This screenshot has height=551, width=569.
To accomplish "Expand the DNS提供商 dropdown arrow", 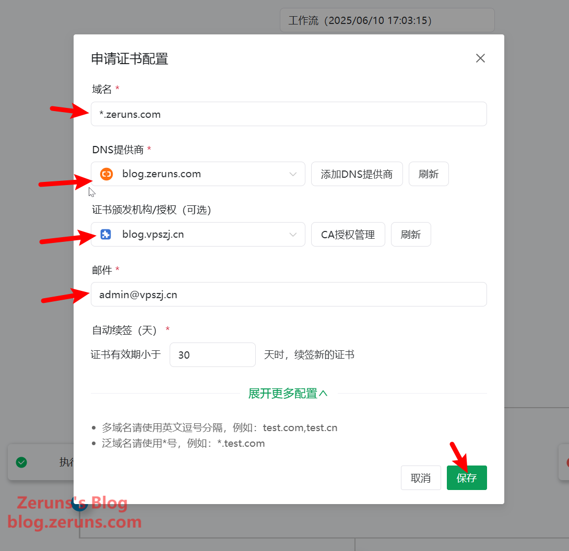I will [293, 174].
